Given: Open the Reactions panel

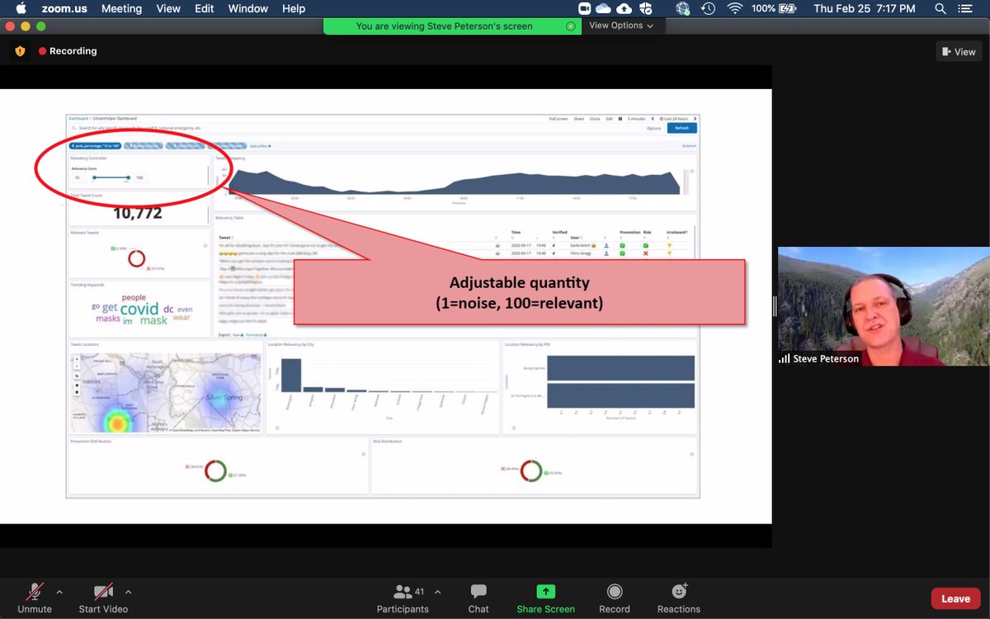Looking at the screenshot, I should coord(678,598).
